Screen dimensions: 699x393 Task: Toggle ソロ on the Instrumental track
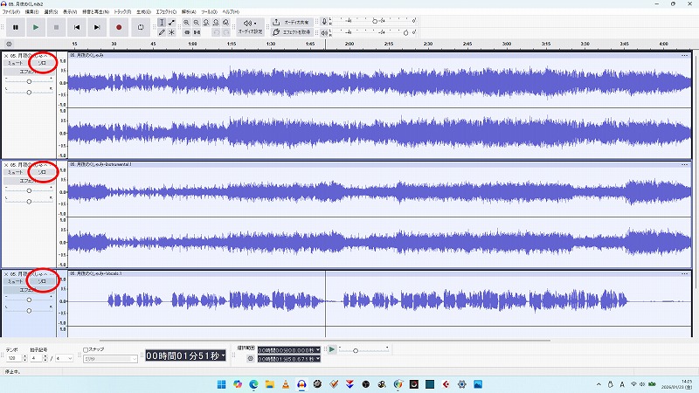click(x=41, y=172)
